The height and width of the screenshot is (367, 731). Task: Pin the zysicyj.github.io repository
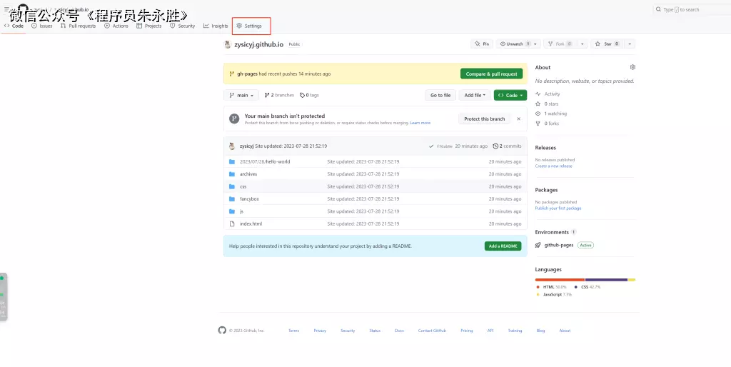[x=481, y=44]
